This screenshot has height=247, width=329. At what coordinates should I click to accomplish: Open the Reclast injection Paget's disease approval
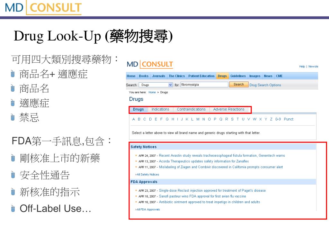pos(212,190)
